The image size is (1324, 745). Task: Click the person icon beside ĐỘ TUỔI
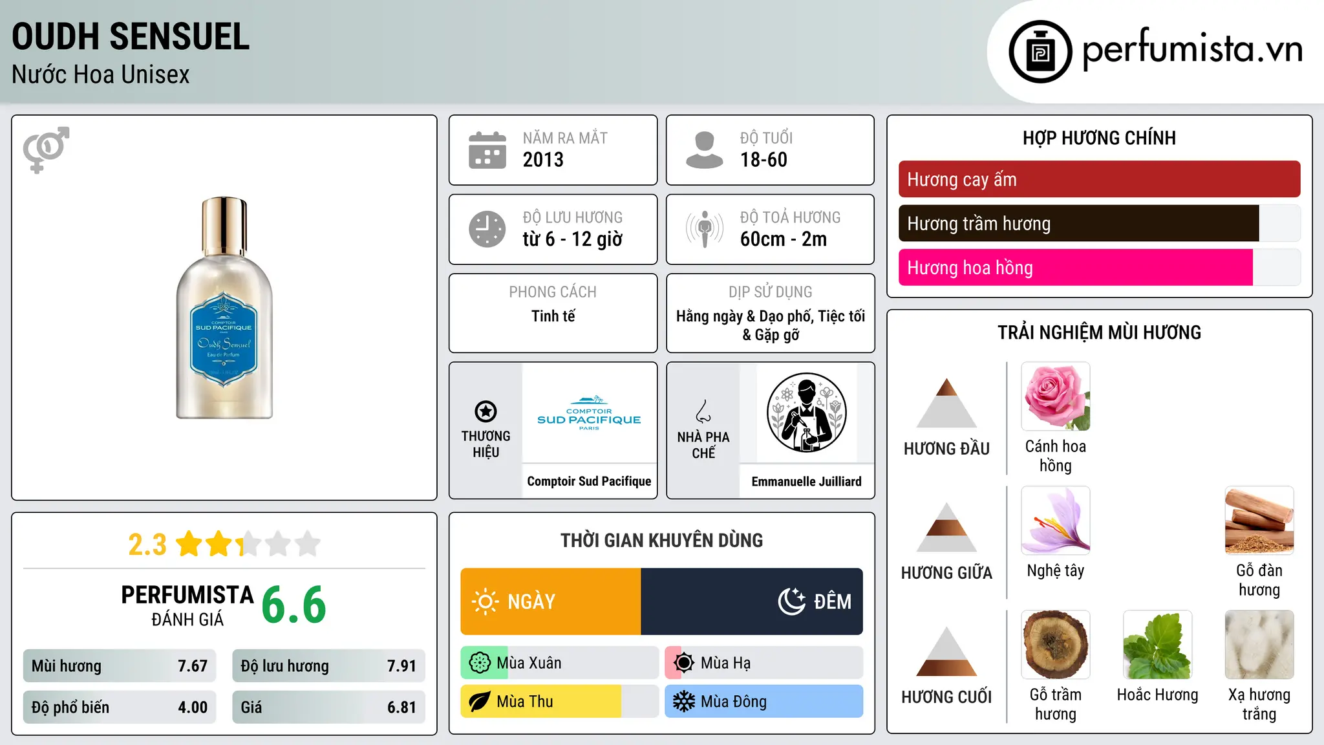(x=705, y=150)
